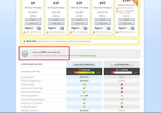Screen dimensions: 161x113
Task: Click the '400 MB' maximum file size value
Action: [122, 81]
